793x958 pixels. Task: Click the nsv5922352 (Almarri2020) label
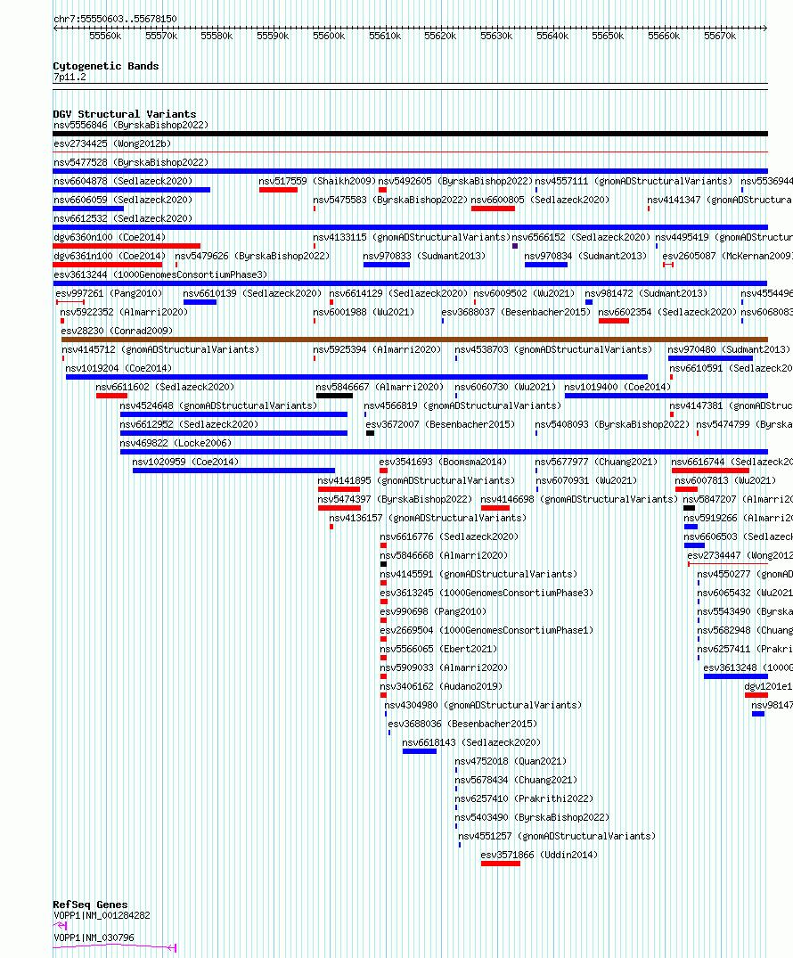124,312
